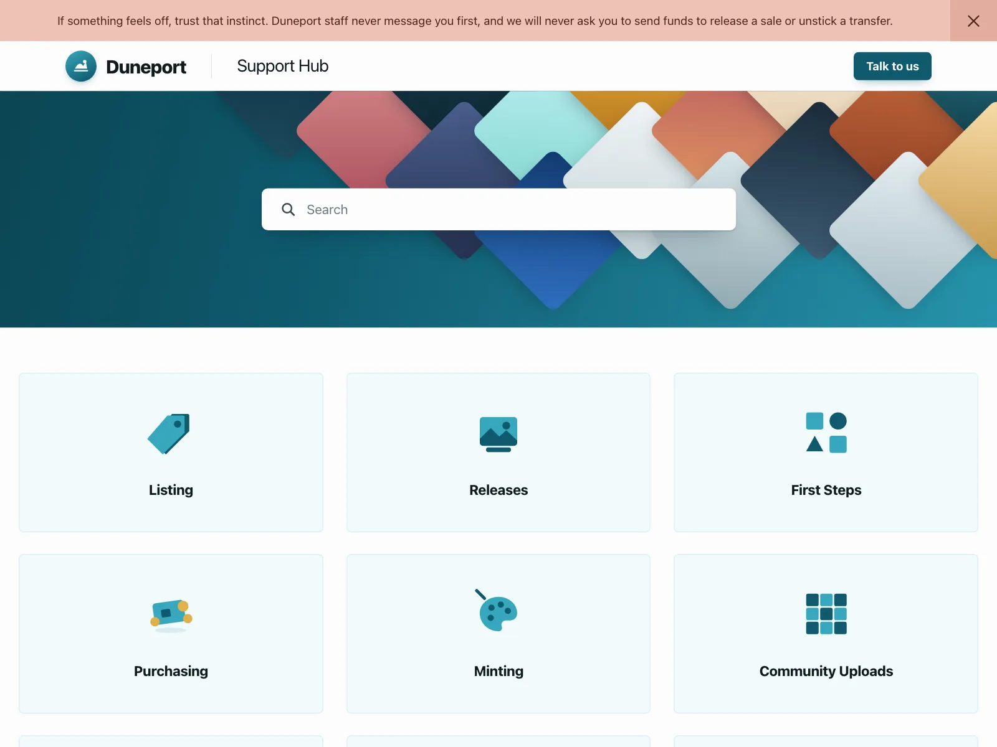The image size is (997, 747).
Task: Dismiss the security warning banner
Action: [973, 21]
